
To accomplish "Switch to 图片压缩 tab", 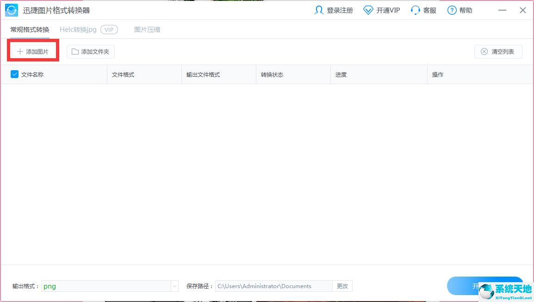I will (147, 30).
